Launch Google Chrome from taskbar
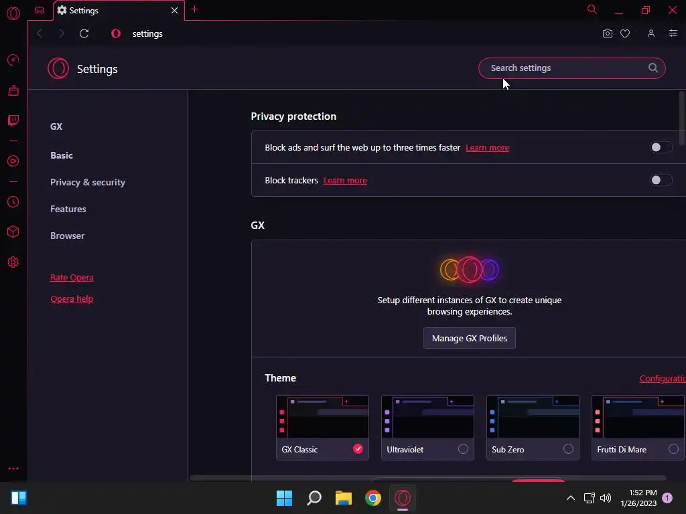This screenshot has width=686, height=514. [x=373, y=498]
